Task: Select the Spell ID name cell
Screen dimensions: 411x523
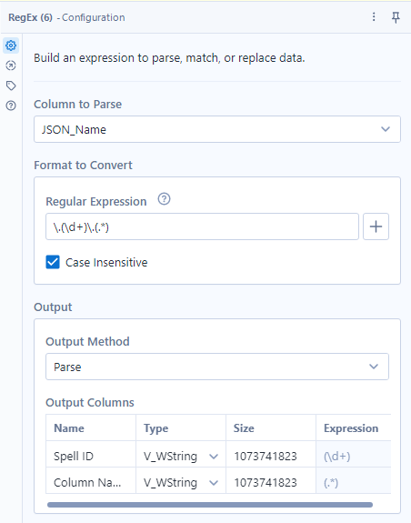Action: tap(91, 456)
